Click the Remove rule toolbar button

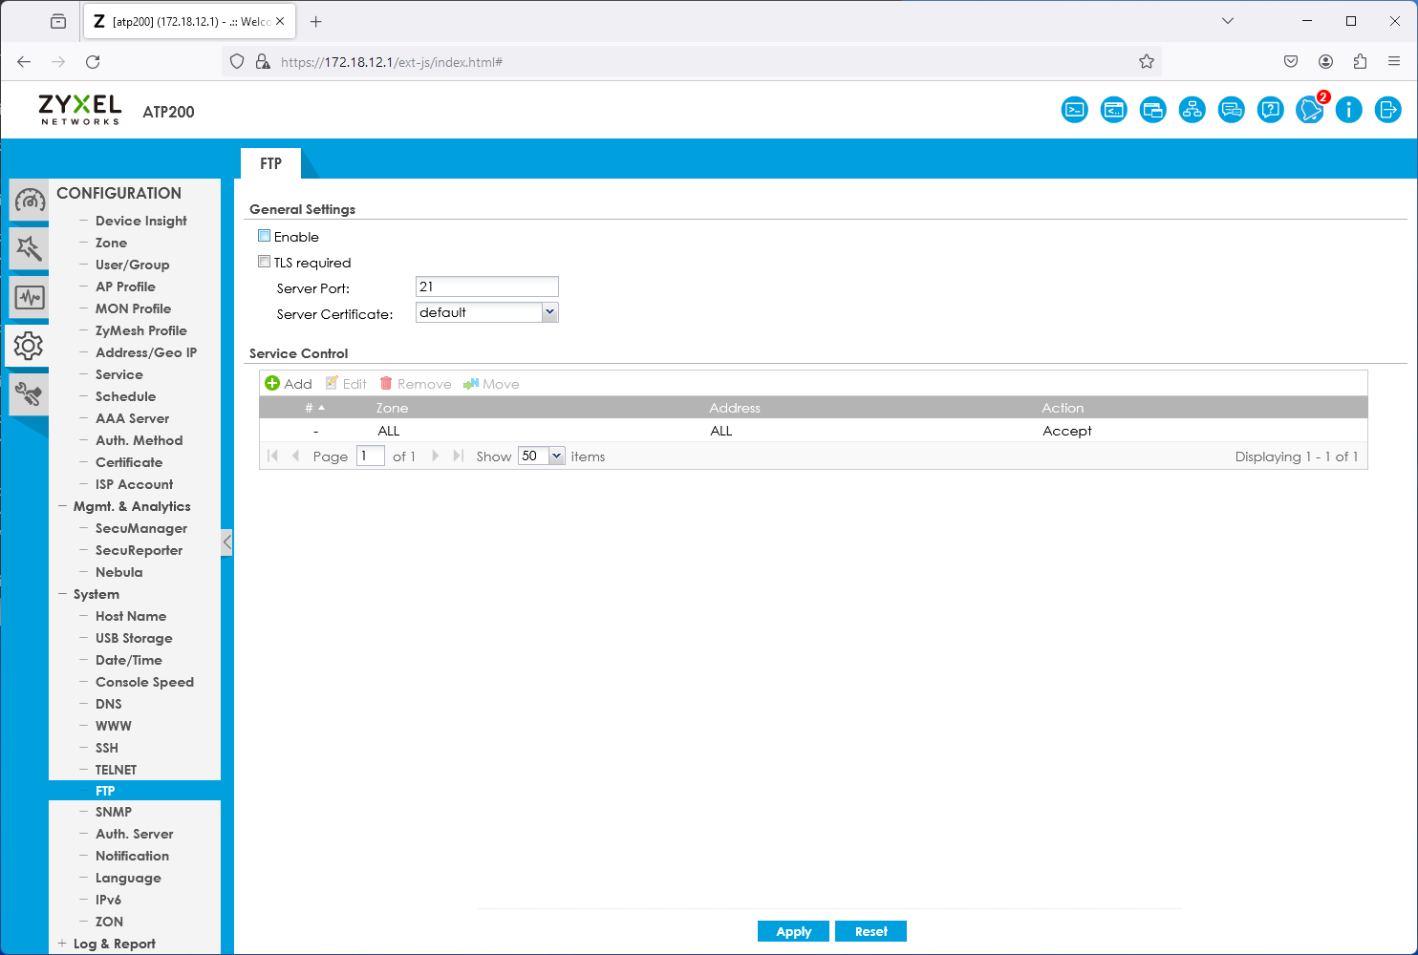416,383
